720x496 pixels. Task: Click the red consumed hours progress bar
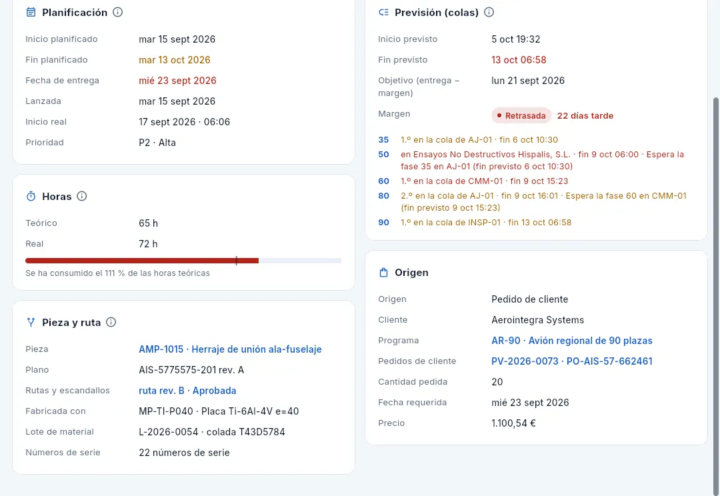point(142,261)
